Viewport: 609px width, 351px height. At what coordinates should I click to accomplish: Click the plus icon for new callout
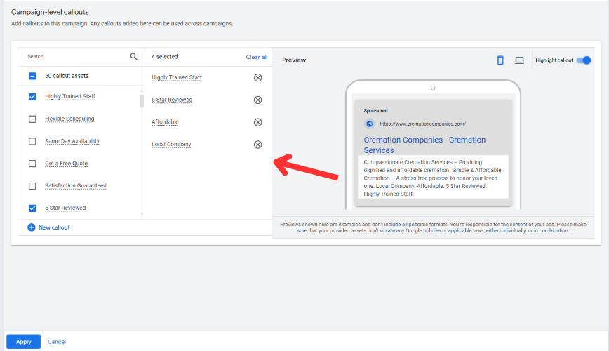coord(32,227)
